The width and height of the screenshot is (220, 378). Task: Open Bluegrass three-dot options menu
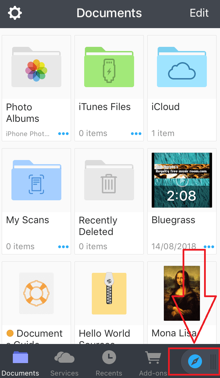(x=209, y=247)
